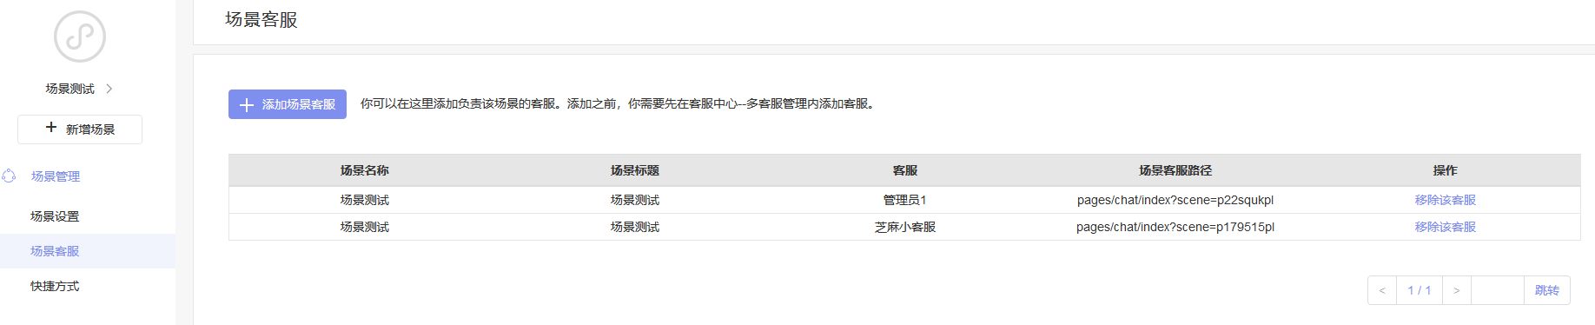Click the 跳转 button
The image size is (1595, 325).
(x=1547, y=290)
